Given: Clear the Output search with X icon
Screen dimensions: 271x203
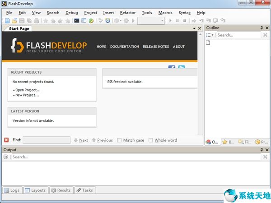Looking at the screenshot, I should [265, 157].
